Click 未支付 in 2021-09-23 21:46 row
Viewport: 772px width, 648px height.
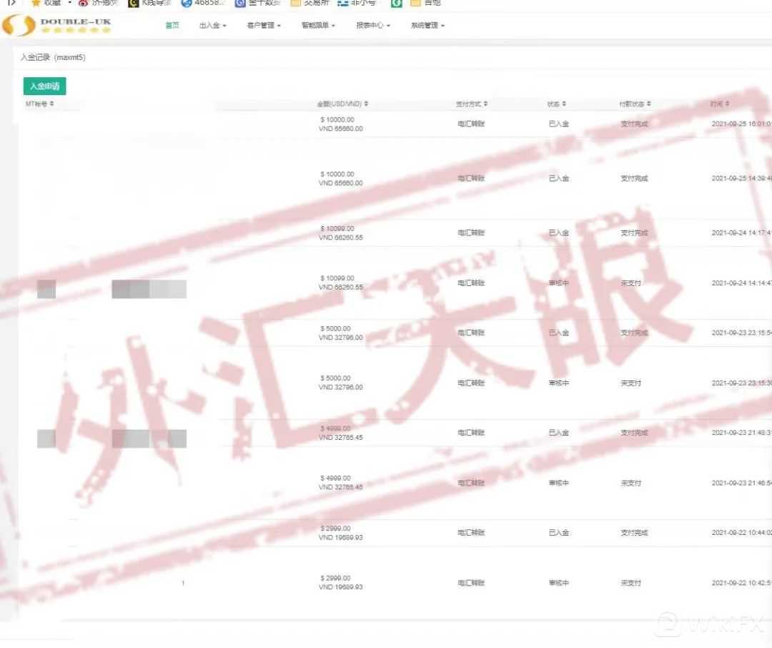(630, 483)
